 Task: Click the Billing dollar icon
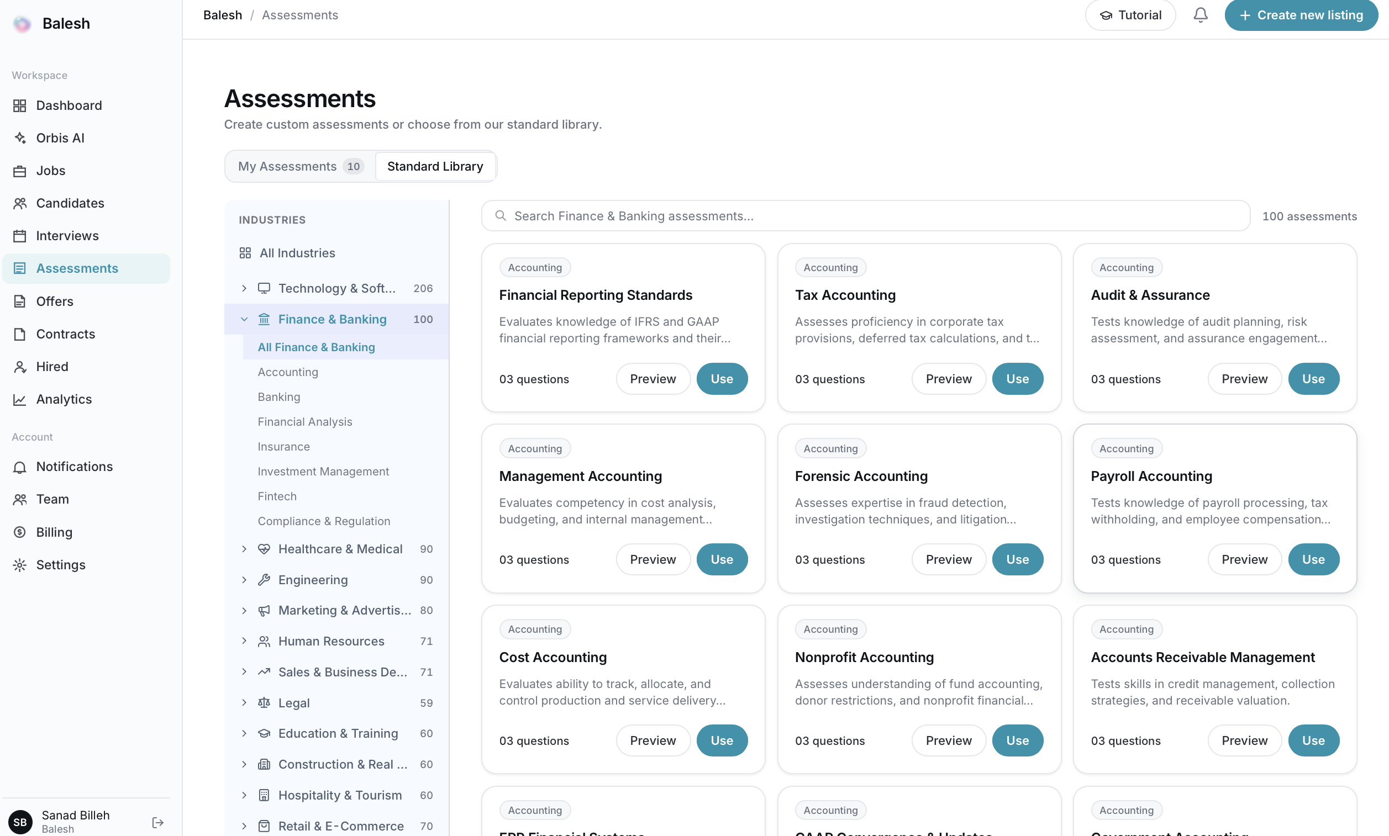tap(20, 532)
